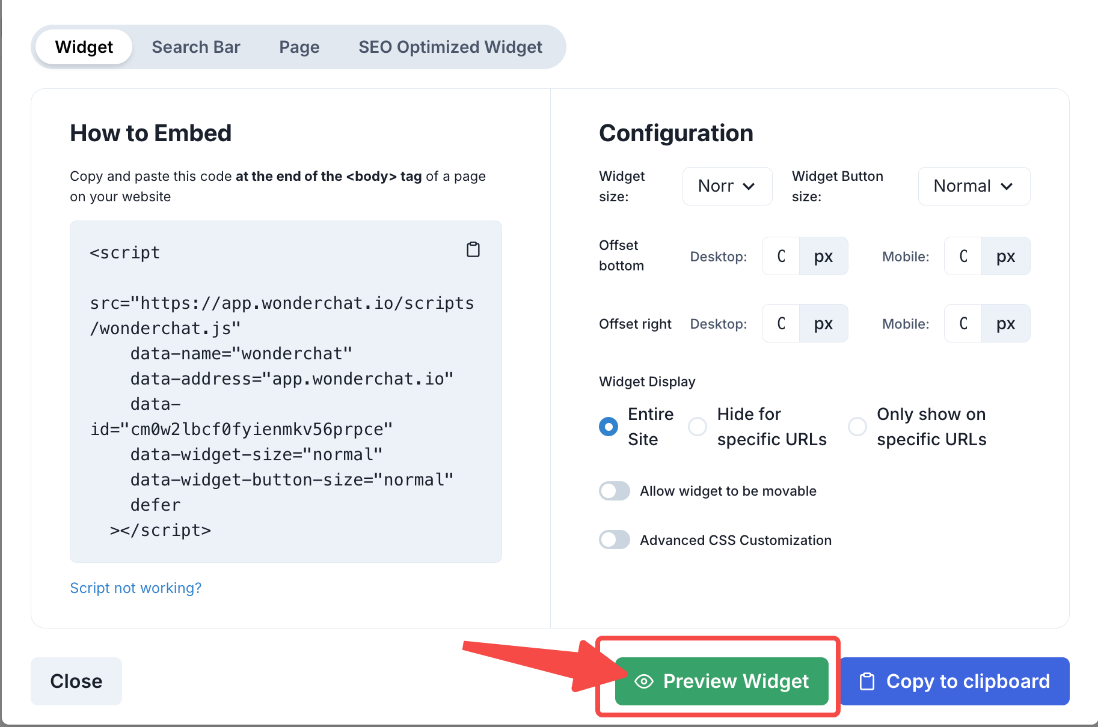The image size is (1098, 727).
Task: Switch to the Search Bar tab
Action: click(196, 47)
